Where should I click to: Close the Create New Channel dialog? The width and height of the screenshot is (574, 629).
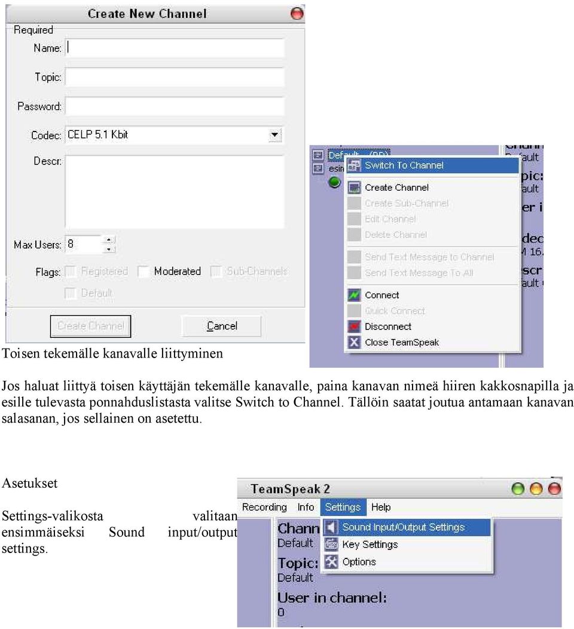(x=297, y=14)
